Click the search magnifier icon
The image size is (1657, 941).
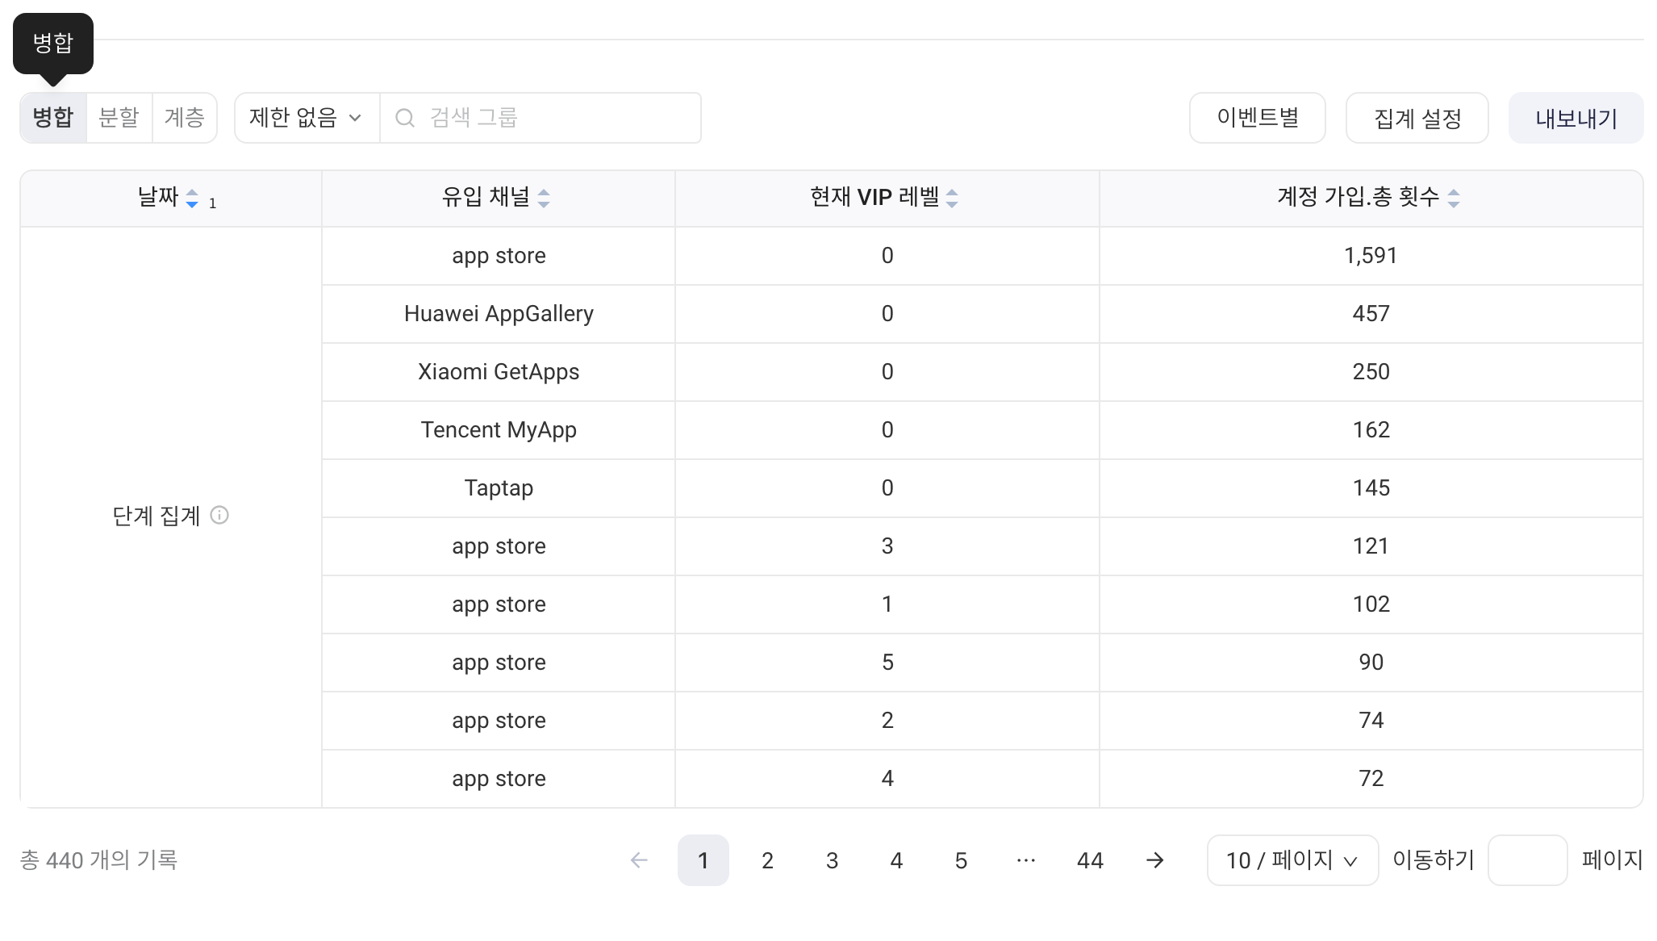pyautogui.click(x=405, y=118)
